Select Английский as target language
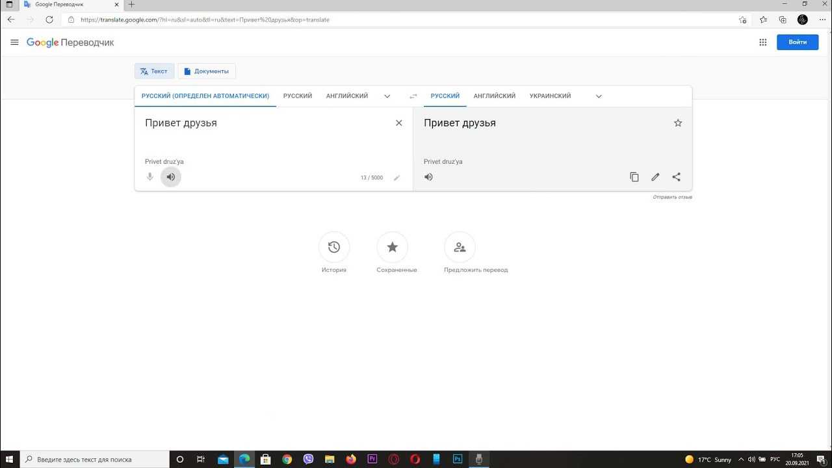Screen dimensions: 832x468 (495, 96)
